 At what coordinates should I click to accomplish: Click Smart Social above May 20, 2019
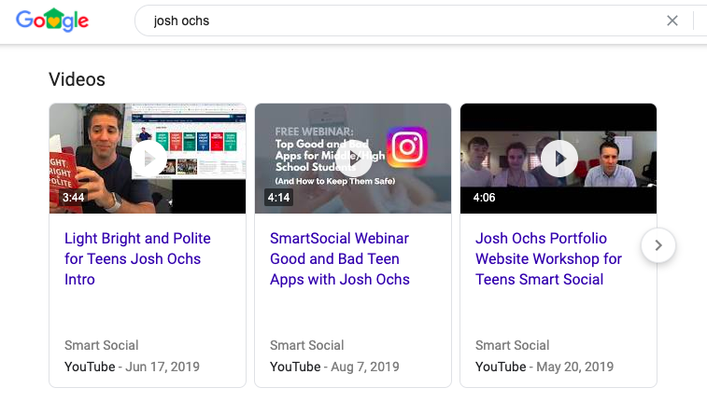(513, 345)
